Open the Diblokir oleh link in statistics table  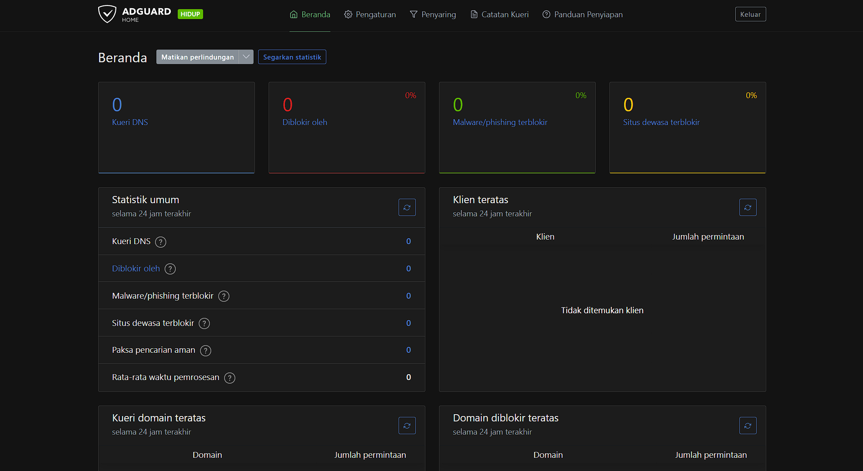[x=136, y=269]
